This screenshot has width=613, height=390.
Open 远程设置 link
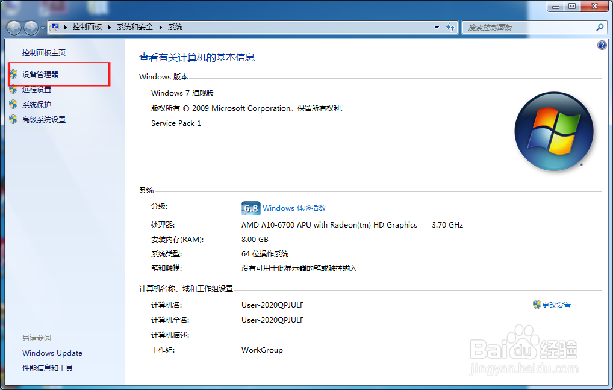click(37, 90)
